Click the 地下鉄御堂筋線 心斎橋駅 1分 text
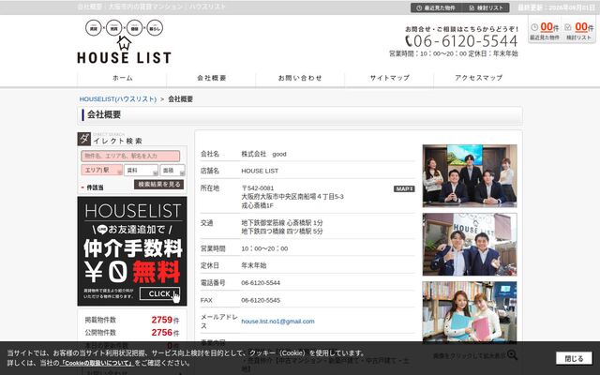Screen dimensions: 600x375 [x=282, y=223]
